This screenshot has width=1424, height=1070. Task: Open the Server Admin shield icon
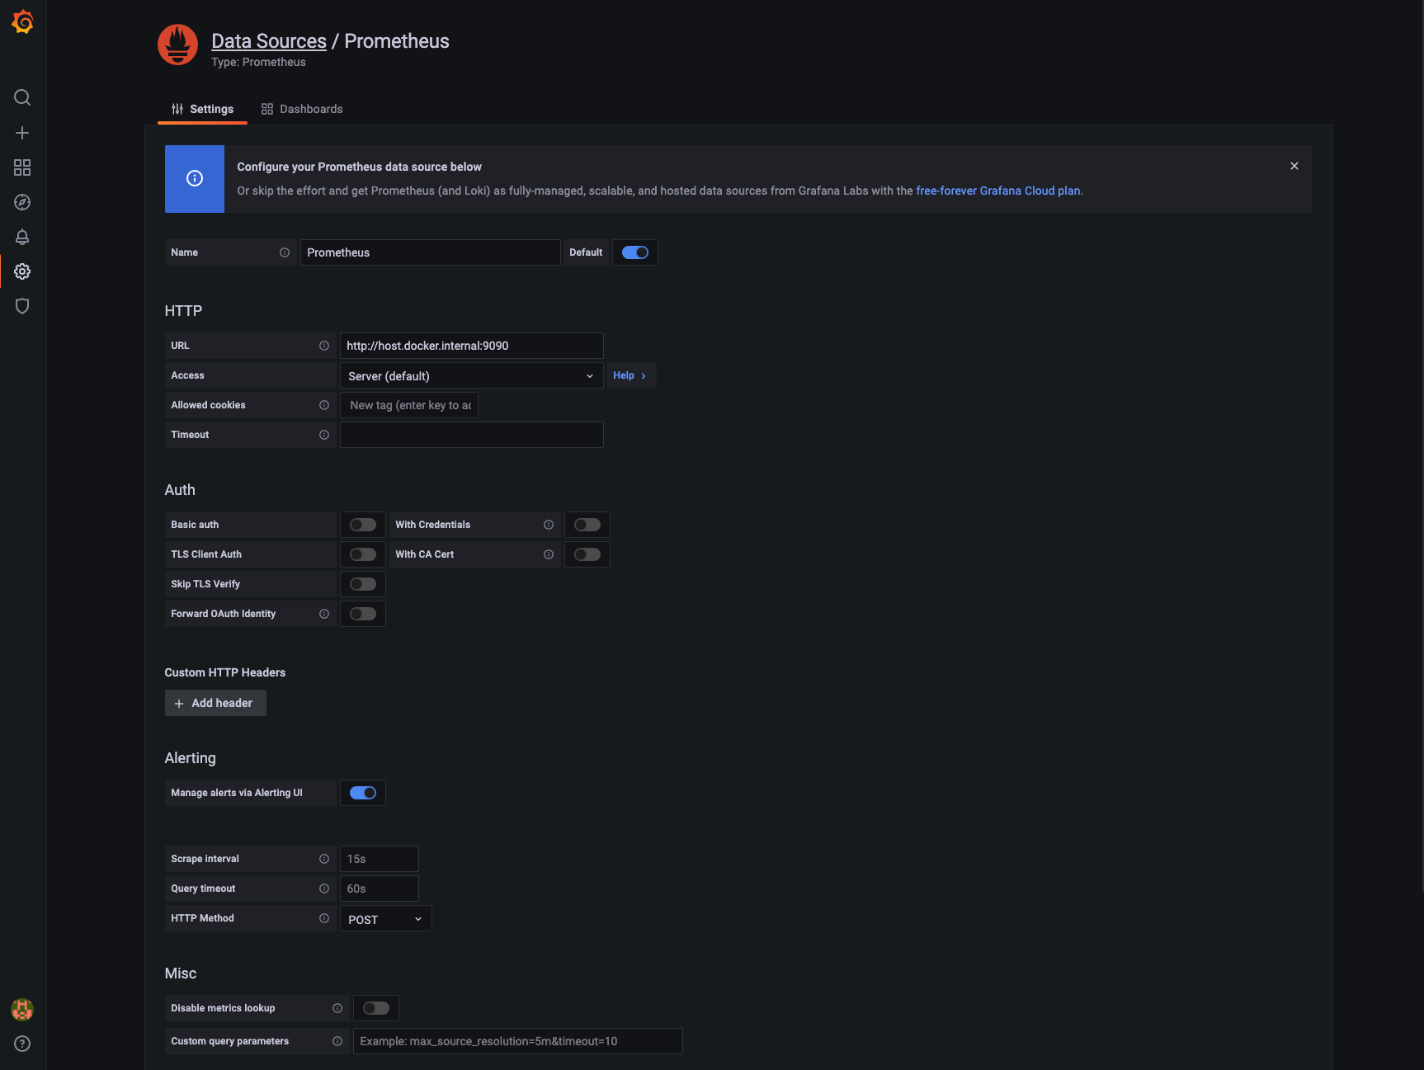pos(22,306)
